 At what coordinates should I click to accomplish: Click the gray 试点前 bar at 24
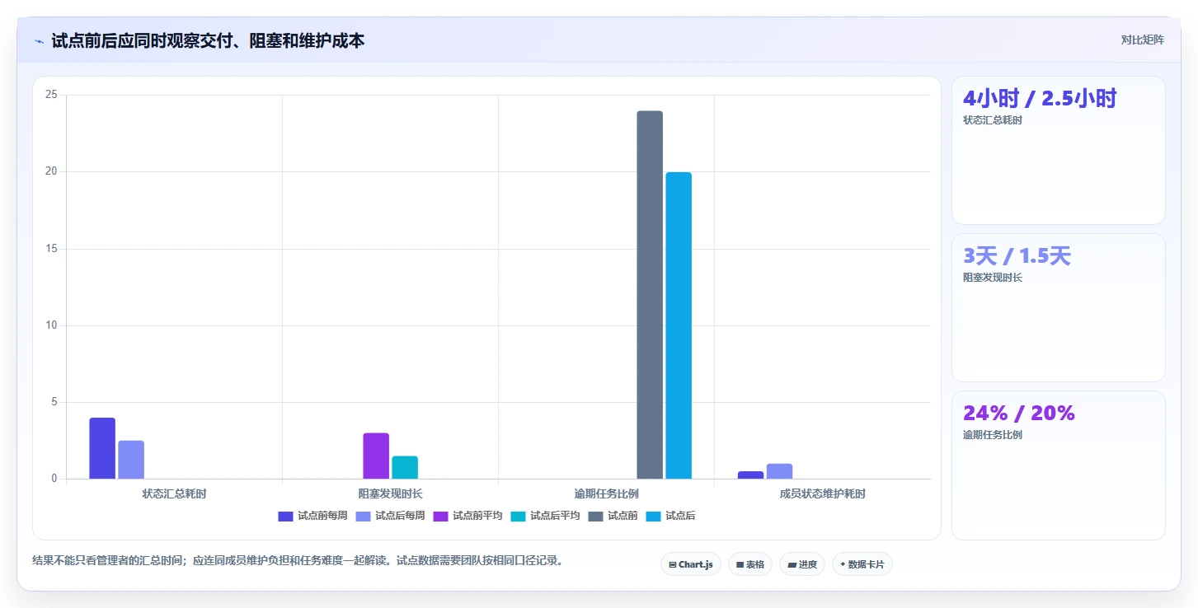[x=650, y=295]
